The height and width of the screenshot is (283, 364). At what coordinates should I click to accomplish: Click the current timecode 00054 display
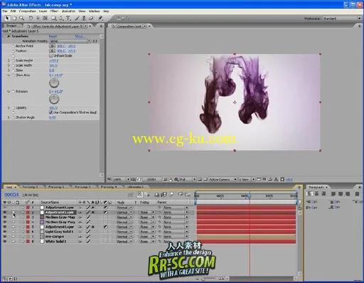click(x=11, y=195)
